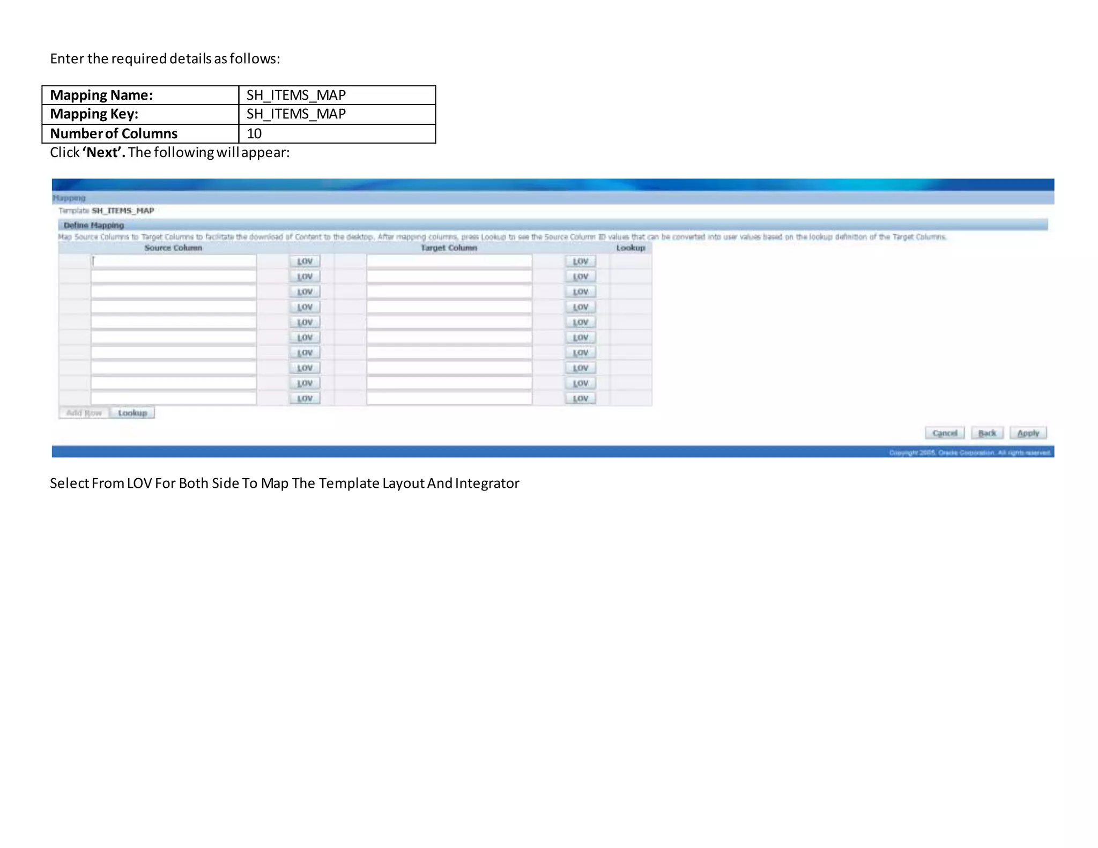The height and width of the screenshot is (848, 1098).
Task: Open LOV for third Target Column row
Action: click(581, 292)
